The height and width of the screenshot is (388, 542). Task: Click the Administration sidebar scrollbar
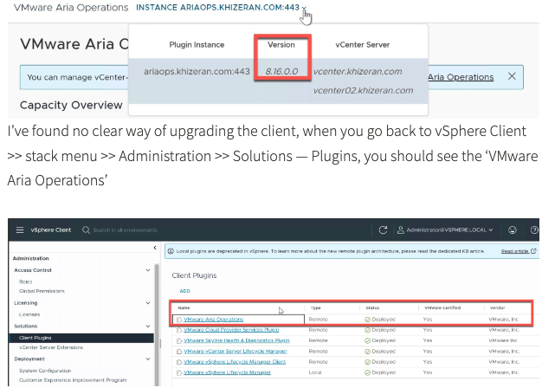pyautogui.click(x=157, y=325)
